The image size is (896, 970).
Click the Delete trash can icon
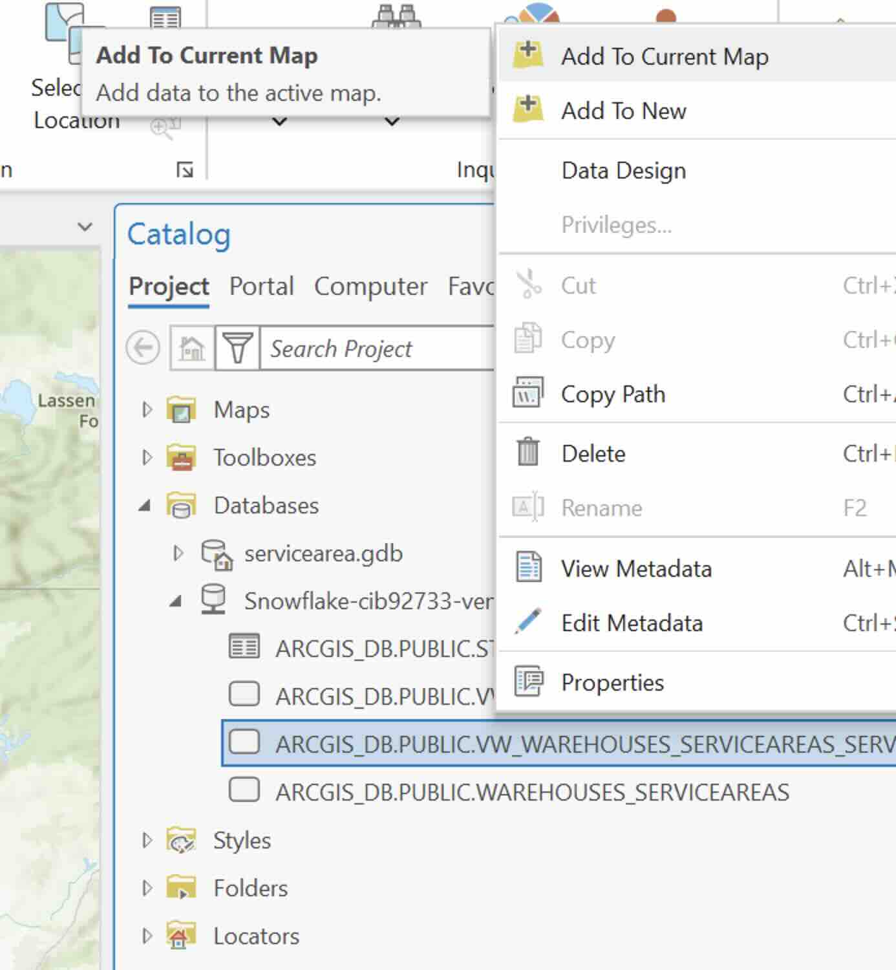click(528, 452)
